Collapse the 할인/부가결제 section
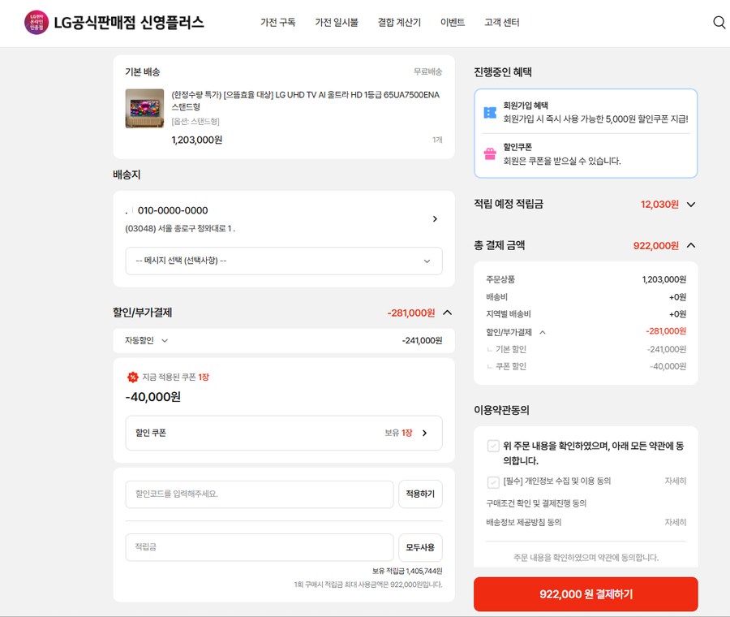This screenshot has width=730, height=617. point(447,313)
